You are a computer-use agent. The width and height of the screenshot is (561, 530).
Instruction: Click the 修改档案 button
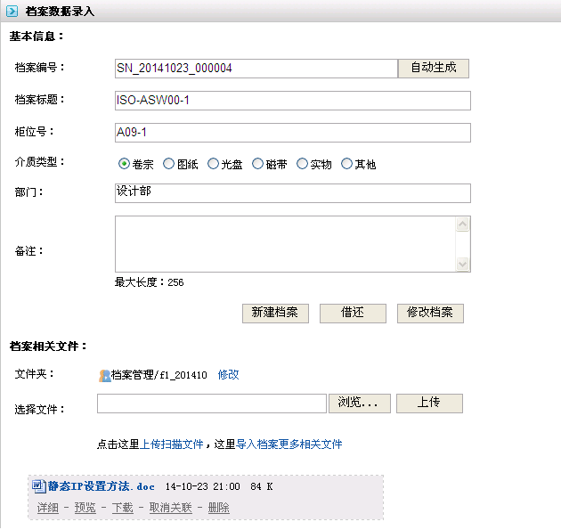pos(430,313)
